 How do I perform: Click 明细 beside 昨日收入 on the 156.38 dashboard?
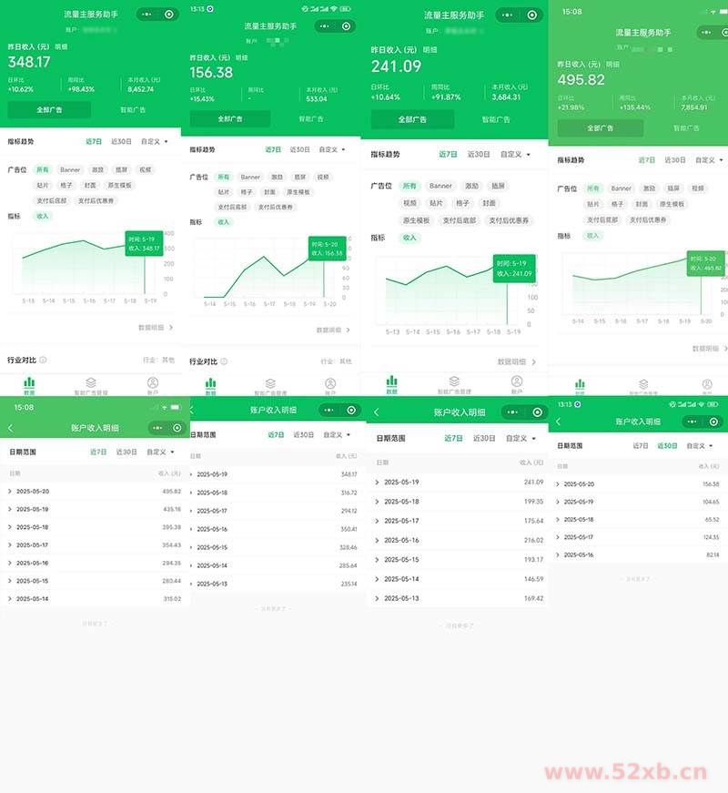(242, 56)
